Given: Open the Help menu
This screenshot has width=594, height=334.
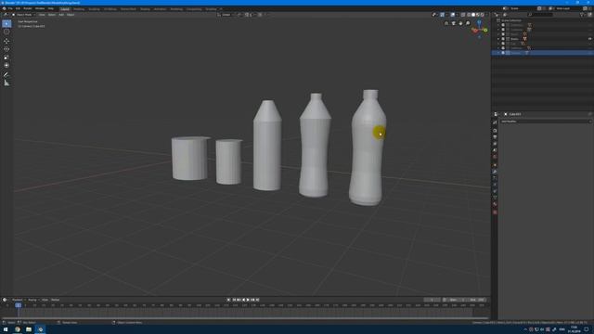Looking at the screenshot, I should pyautogui.click(x=51, y=8).
